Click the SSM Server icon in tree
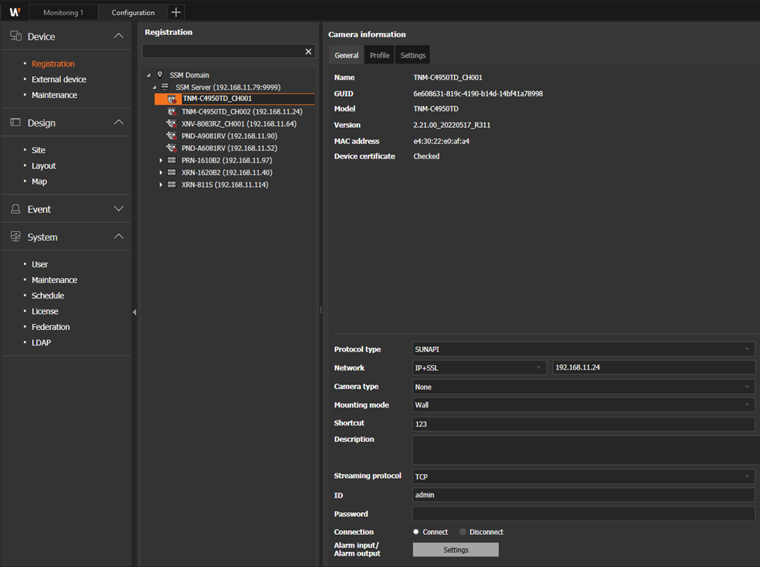This screenshot has height=567, width=760. pyautogui.click(x=166, y=88)
